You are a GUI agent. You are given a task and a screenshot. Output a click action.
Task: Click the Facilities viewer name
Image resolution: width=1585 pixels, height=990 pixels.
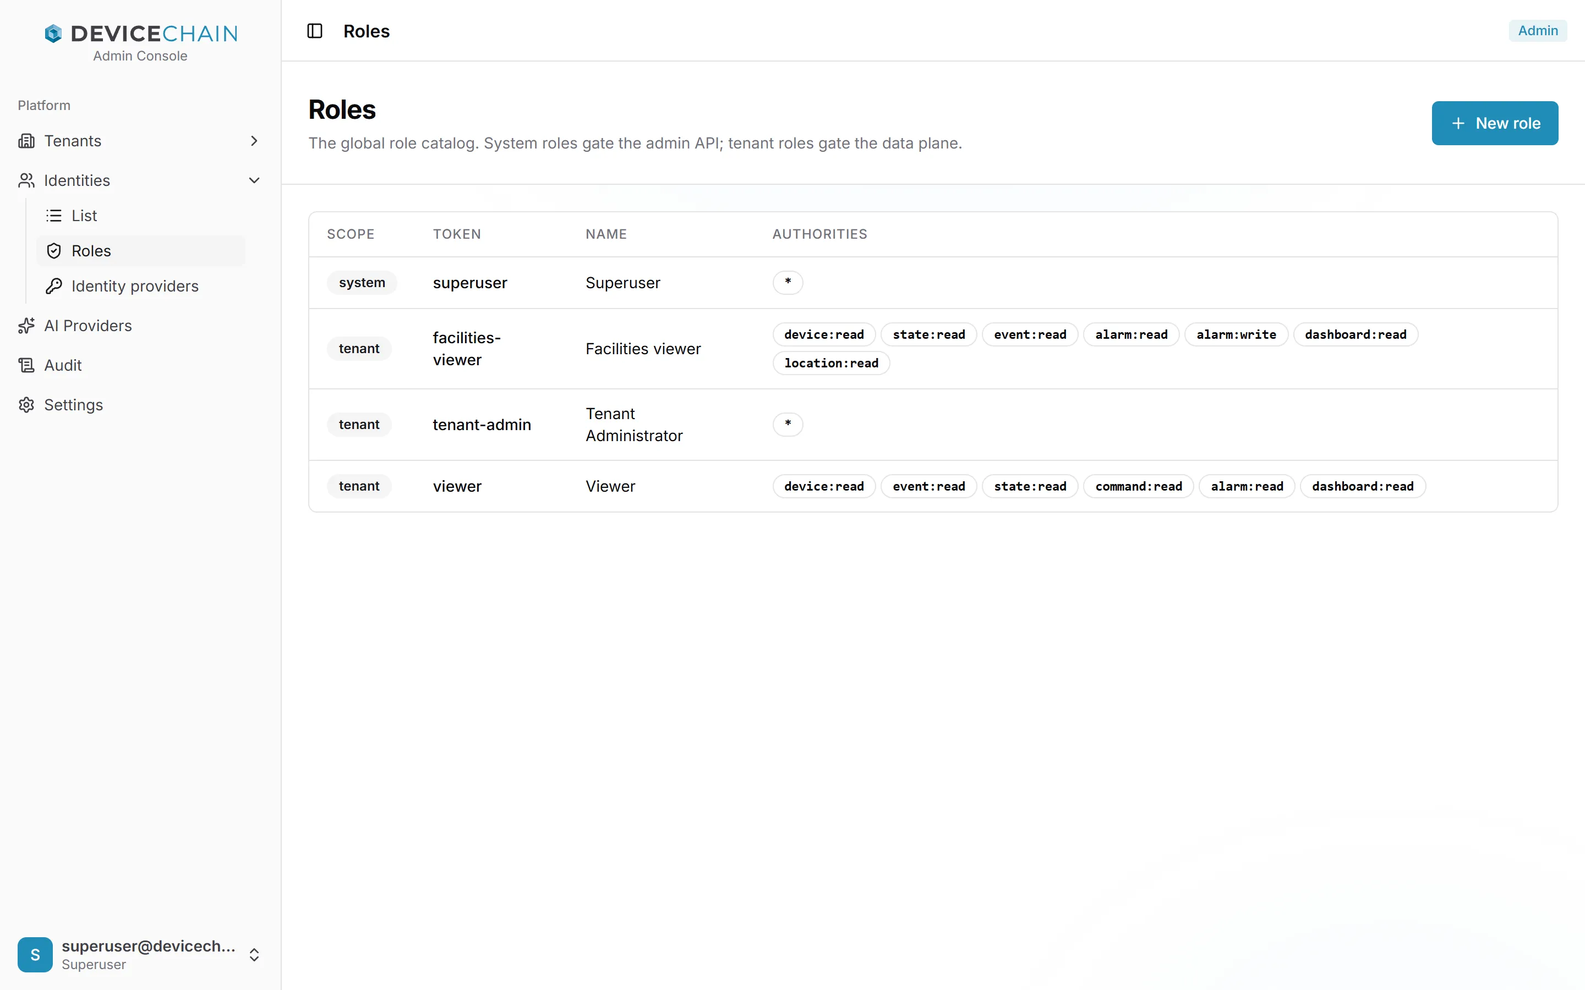click(x=642, y=349)
